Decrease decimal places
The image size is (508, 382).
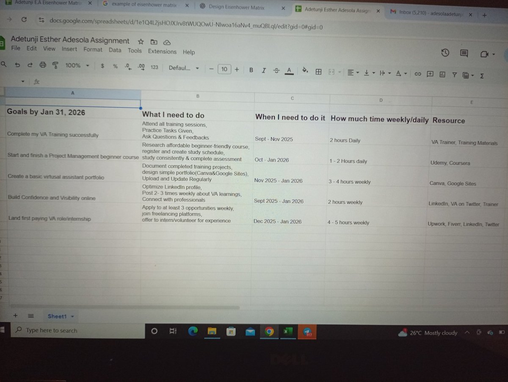coord(127,66)
